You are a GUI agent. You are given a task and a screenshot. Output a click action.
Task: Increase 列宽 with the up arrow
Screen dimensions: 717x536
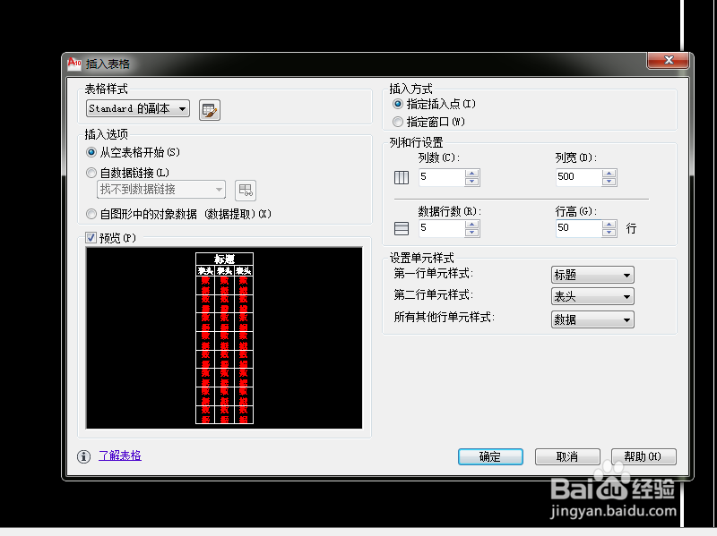[x=609, y=174]
